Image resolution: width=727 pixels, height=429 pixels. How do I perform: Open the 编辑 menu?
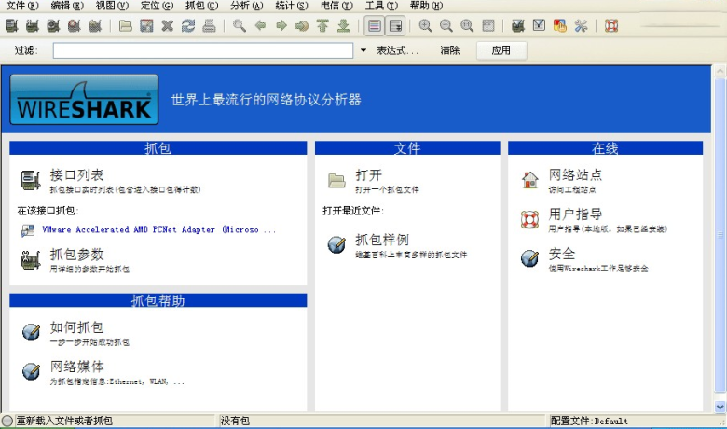(67, 6)
